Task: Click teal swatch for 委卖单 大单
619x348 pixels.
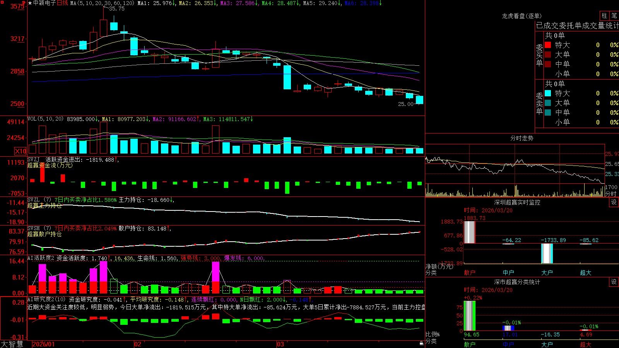Action: (548, 103)
